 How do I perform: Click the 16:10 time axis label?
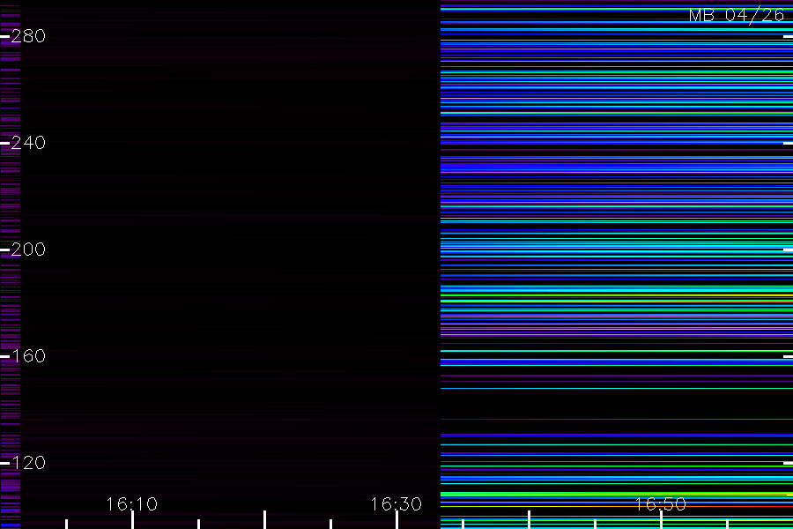click(132, 504)
